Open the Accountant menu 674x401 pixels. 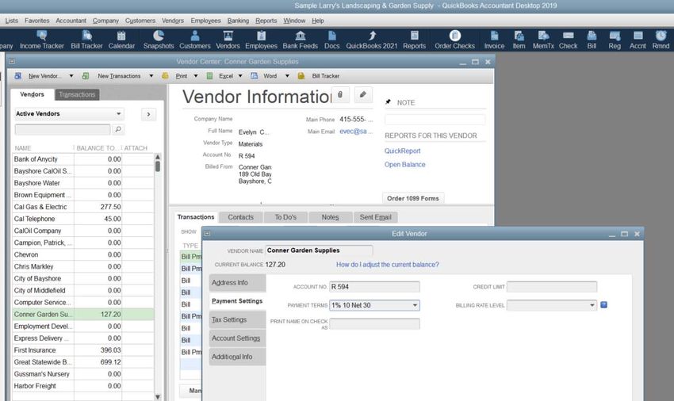pyautogui.click(x=71, y=21)
